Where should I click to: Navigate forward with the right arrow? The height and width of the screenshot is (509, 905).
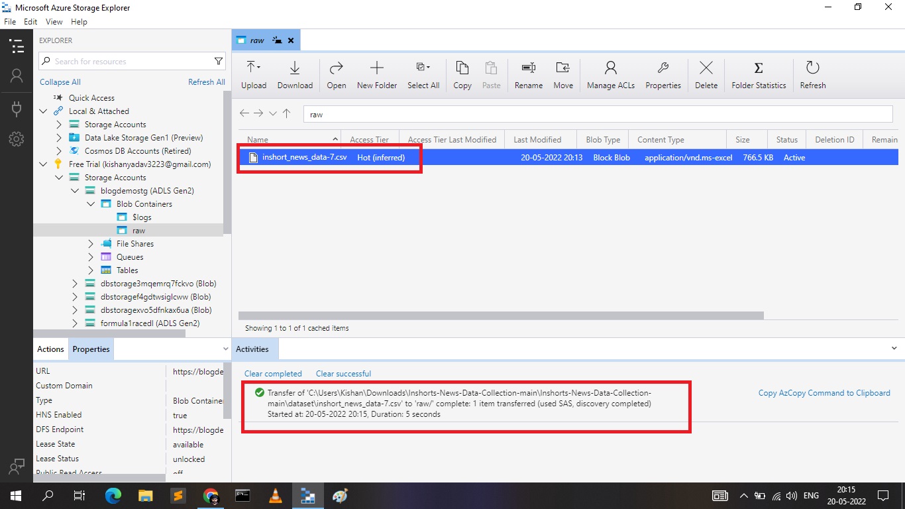258,113
